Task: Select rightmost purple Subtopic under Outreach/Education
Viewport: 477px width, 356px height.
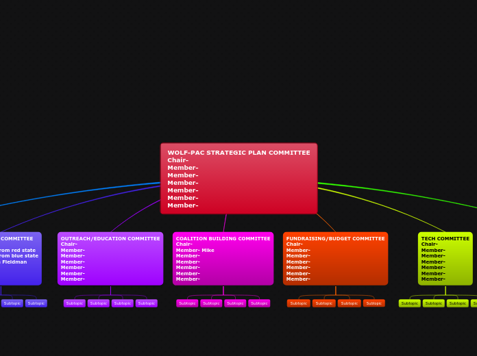Action: click(x=147, y=303)
